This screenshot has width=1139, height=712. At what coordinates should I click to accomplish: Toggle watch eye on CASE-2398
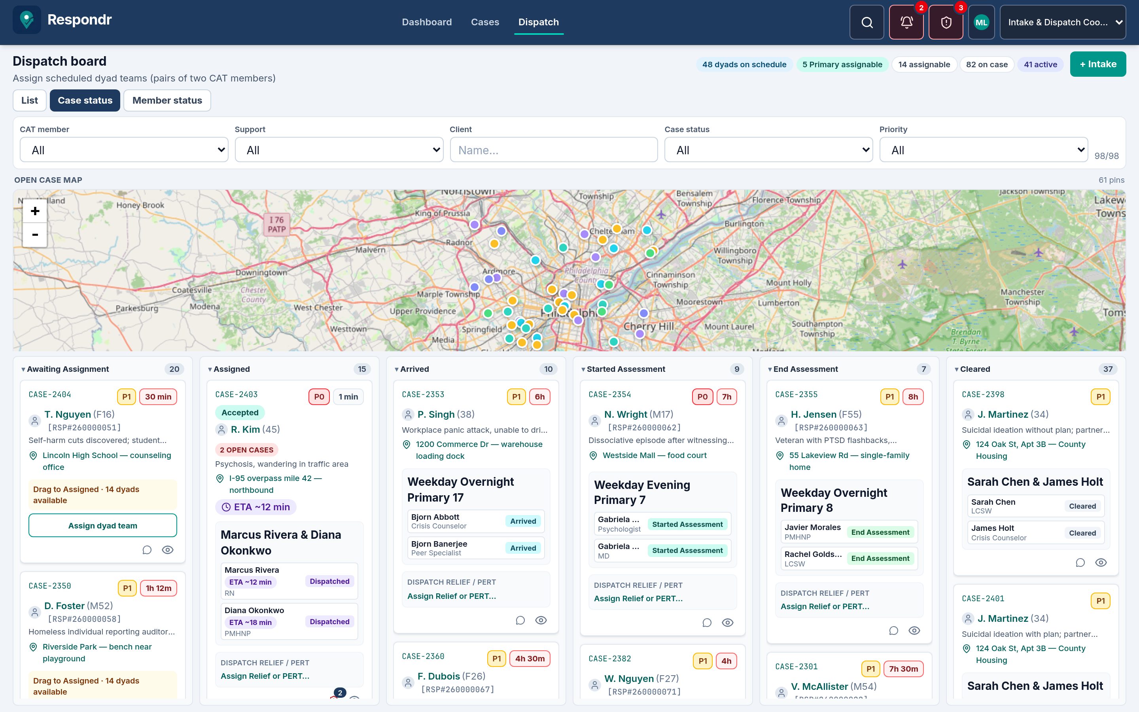[x=1101, y=562]
